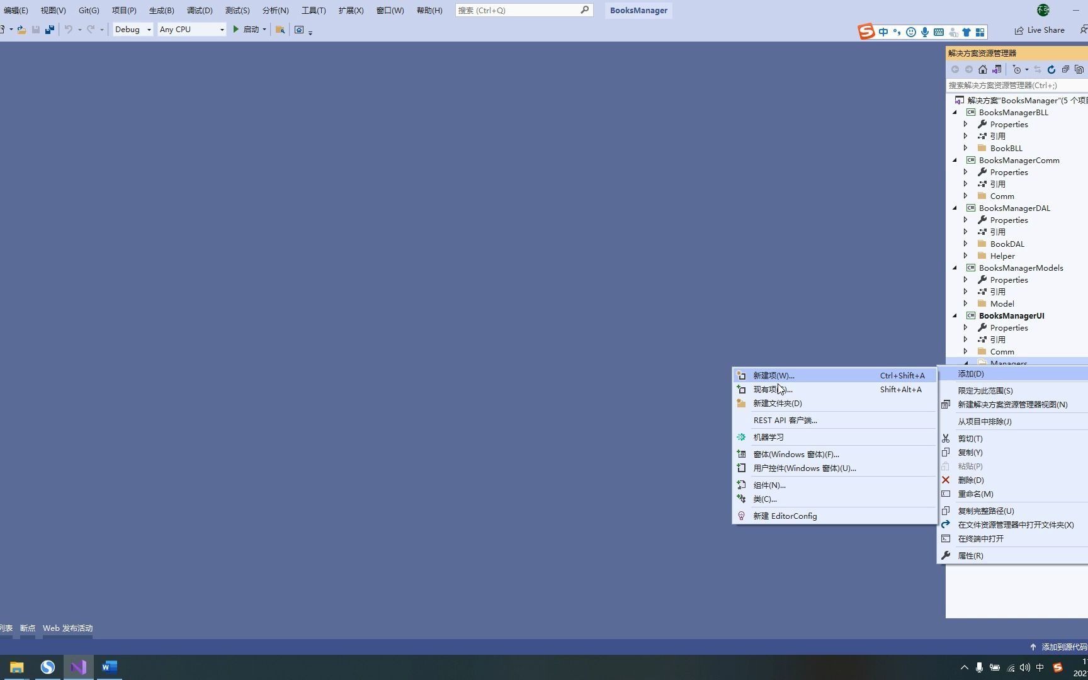Select BookDAL folder in tree
The width and height of the screenshot is (1088, 680).
1007,244
